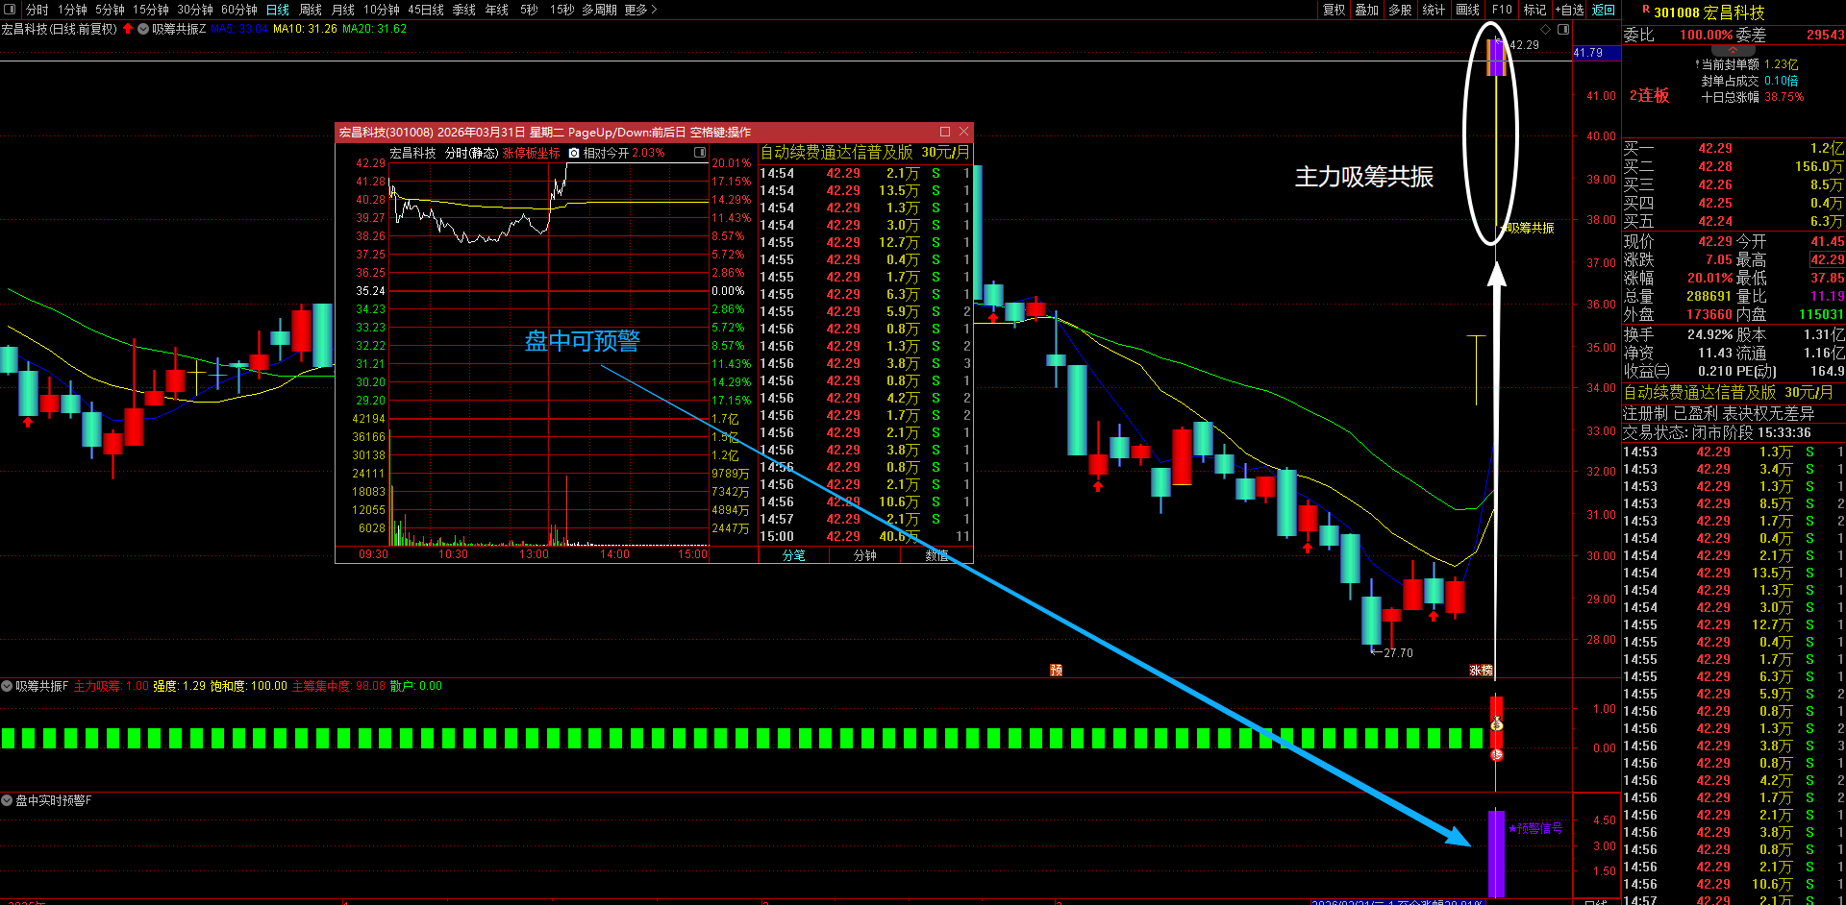
Task: Close the 宏昌科技 intraday popup
Action: coord(963,132)
